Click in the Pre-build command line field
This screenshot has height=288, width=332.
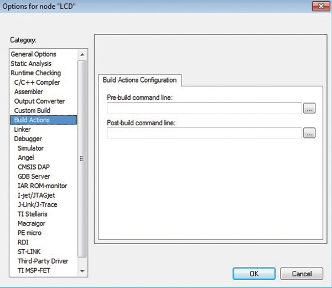(204, 109)
